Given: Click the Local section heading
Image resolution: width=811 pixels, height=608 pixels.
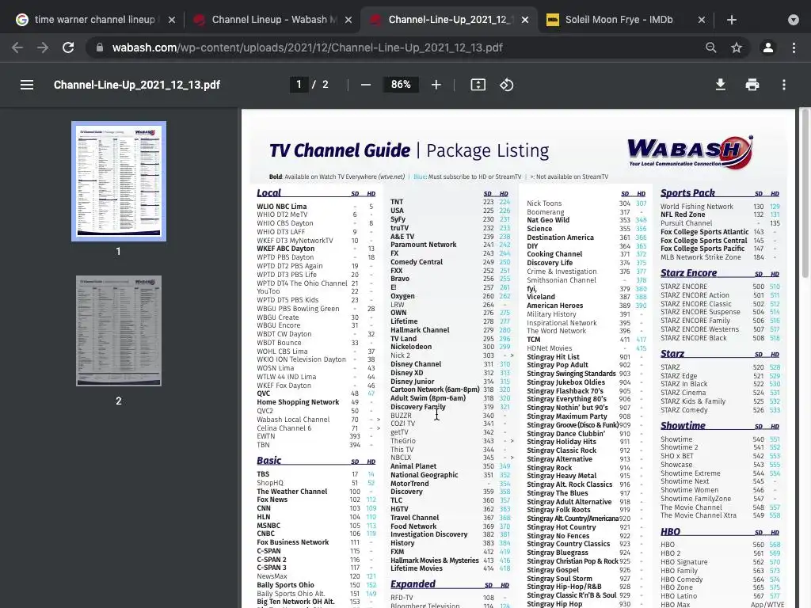Looking at the screenshot, I should pyautogui.click(x=269, y=193).
